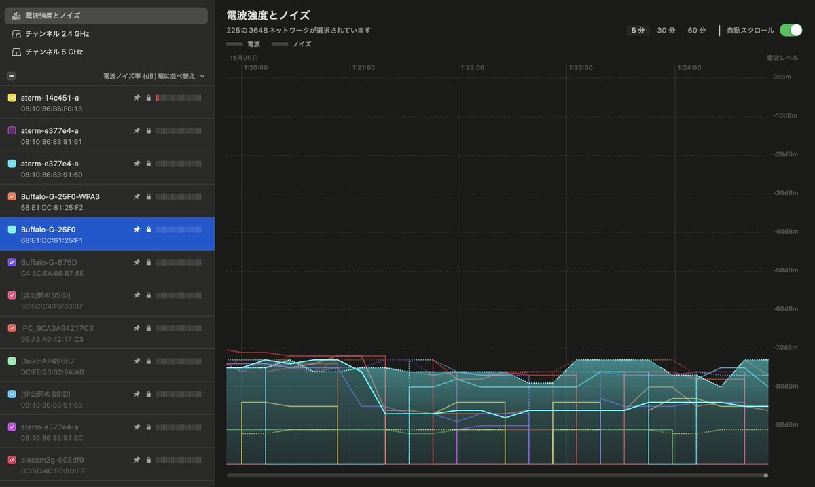Uncheck the green DaikinAP49667 checkbox
The width and height of the screenshot is (815, 487).
click(12, 361)
